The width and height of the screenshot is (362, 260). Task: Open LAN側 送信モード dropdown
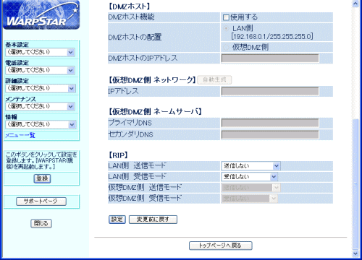tap(251, 166)
